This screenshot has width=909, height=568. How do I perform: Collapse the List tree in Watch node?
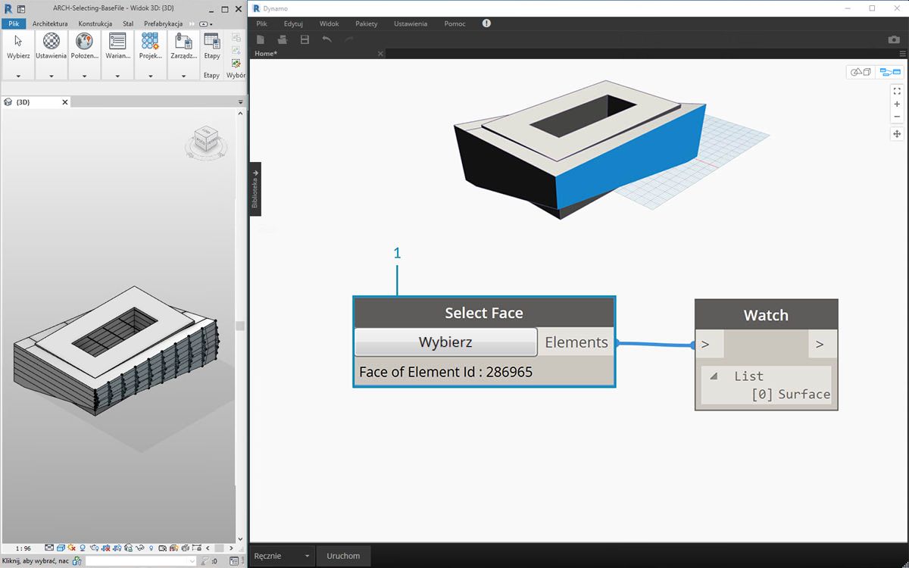(x=713, y=376)
